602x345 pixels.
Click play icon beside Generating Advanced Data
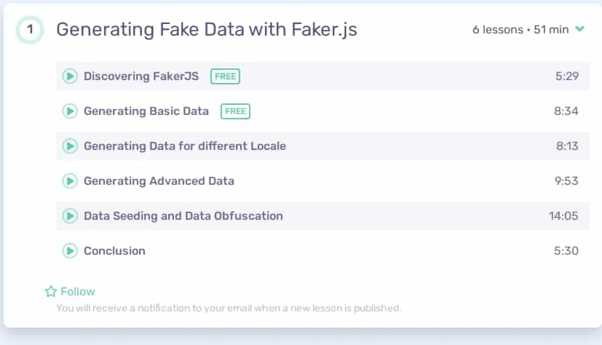click(70, 181)
